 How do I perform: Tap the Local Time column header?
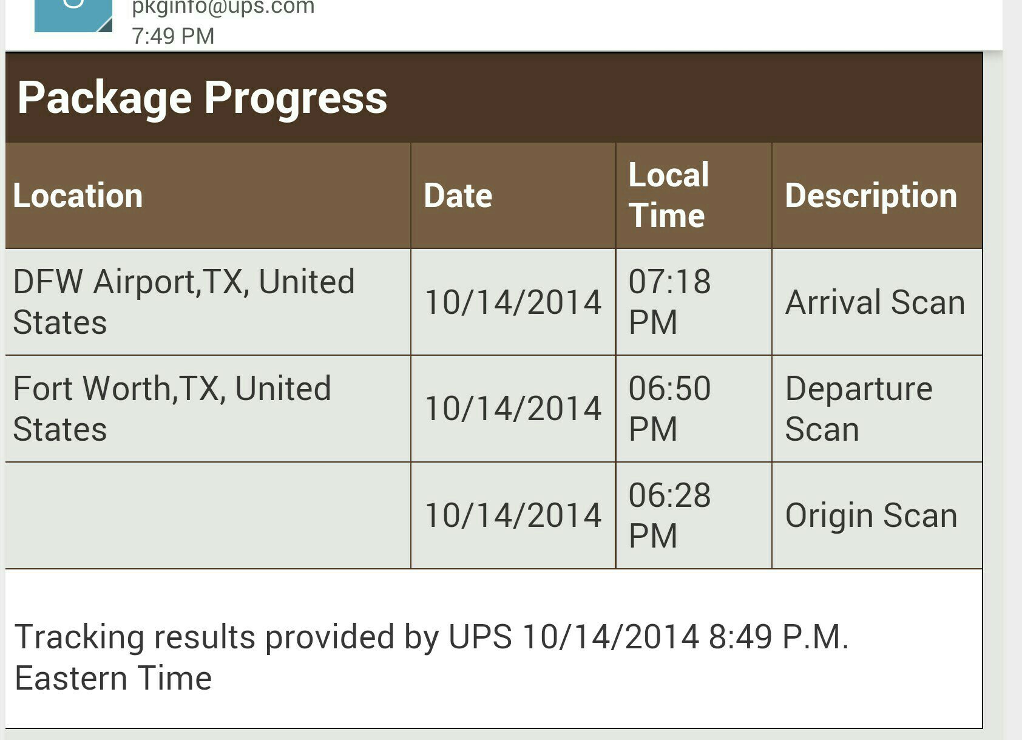coord(669,195)
